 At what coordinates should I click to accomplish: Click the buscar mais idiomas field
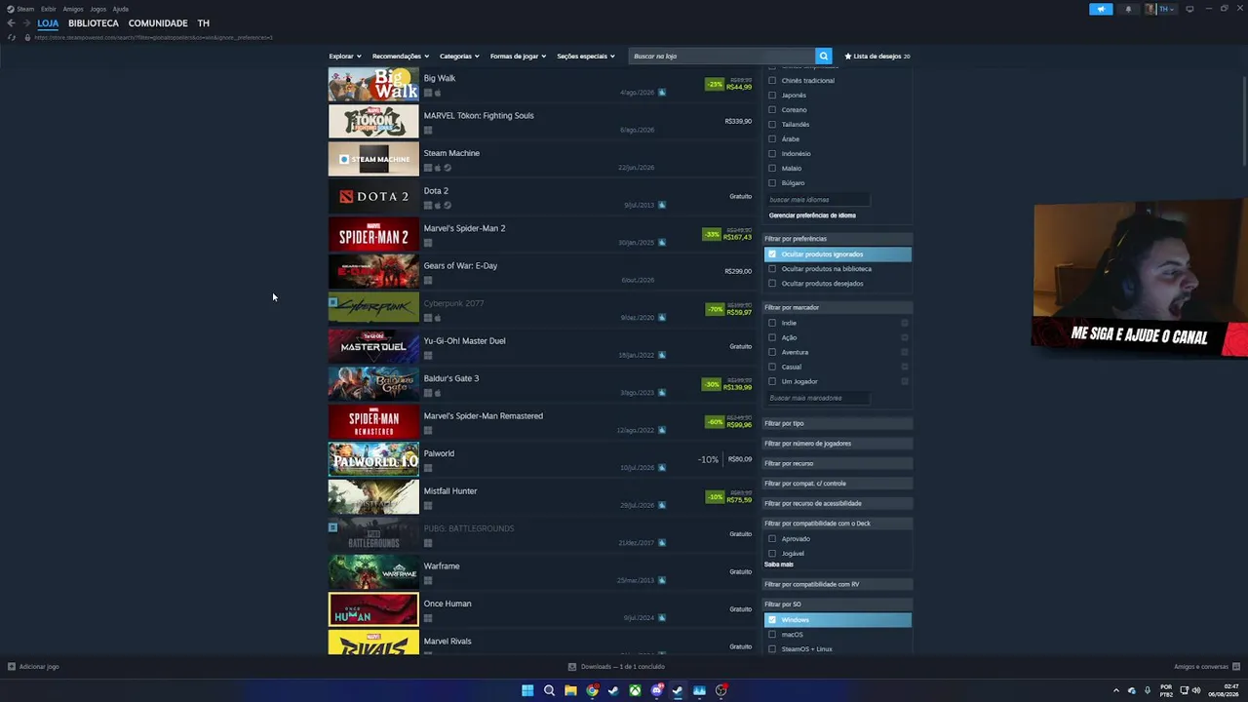point(818,200)
